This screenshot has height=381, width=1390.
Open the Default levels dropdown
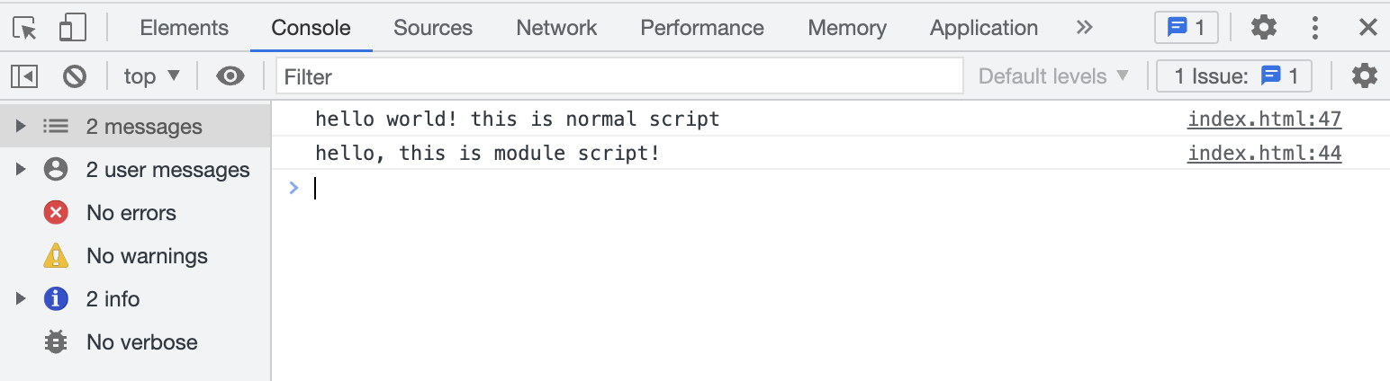[1053, 76]
